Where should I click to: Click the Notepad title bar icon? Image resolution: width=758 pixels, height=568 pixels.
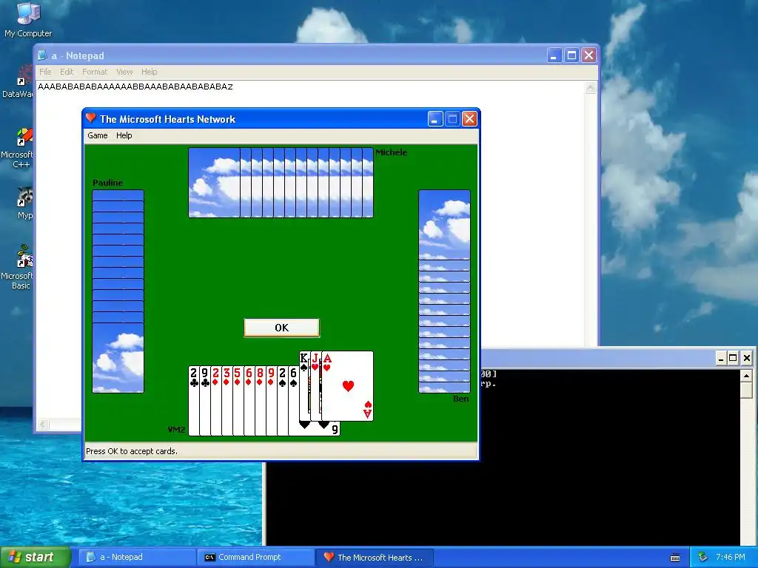point(42,55)
